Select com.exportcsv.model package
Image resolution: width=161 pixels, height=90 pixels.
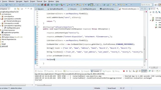click(x=11, y=23)
